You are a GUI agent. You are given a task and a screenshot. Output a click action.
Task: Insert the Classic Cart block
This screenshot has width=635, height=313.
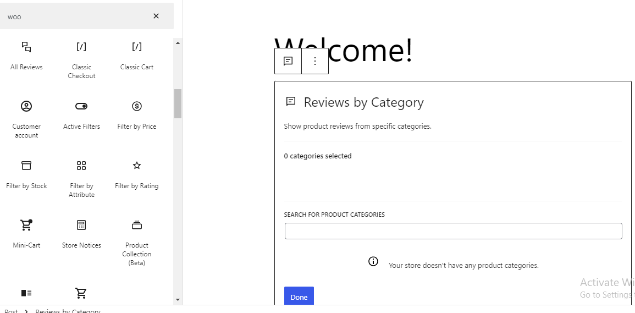pos(137,55)
